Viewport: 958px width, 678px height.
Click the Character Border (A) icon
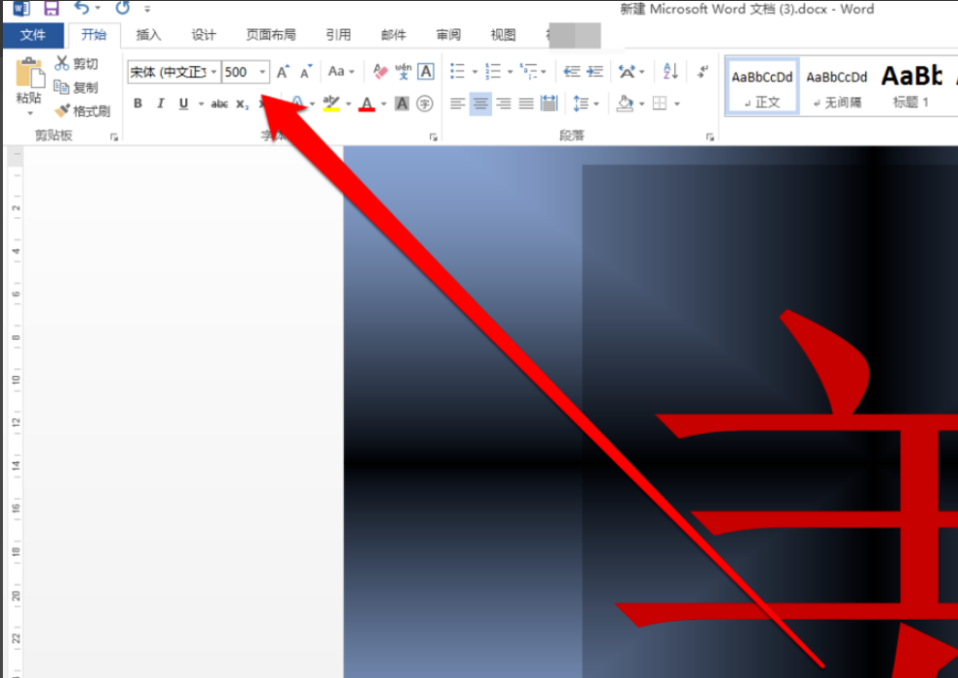click(x=426, y=72)
